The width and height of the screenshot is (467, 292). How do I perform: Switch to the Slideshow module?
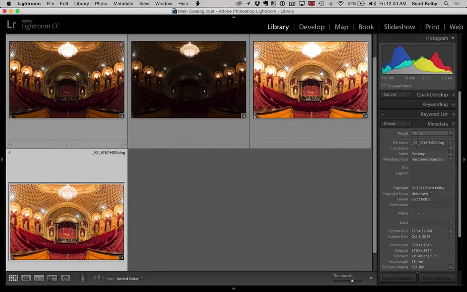point(399,27)
